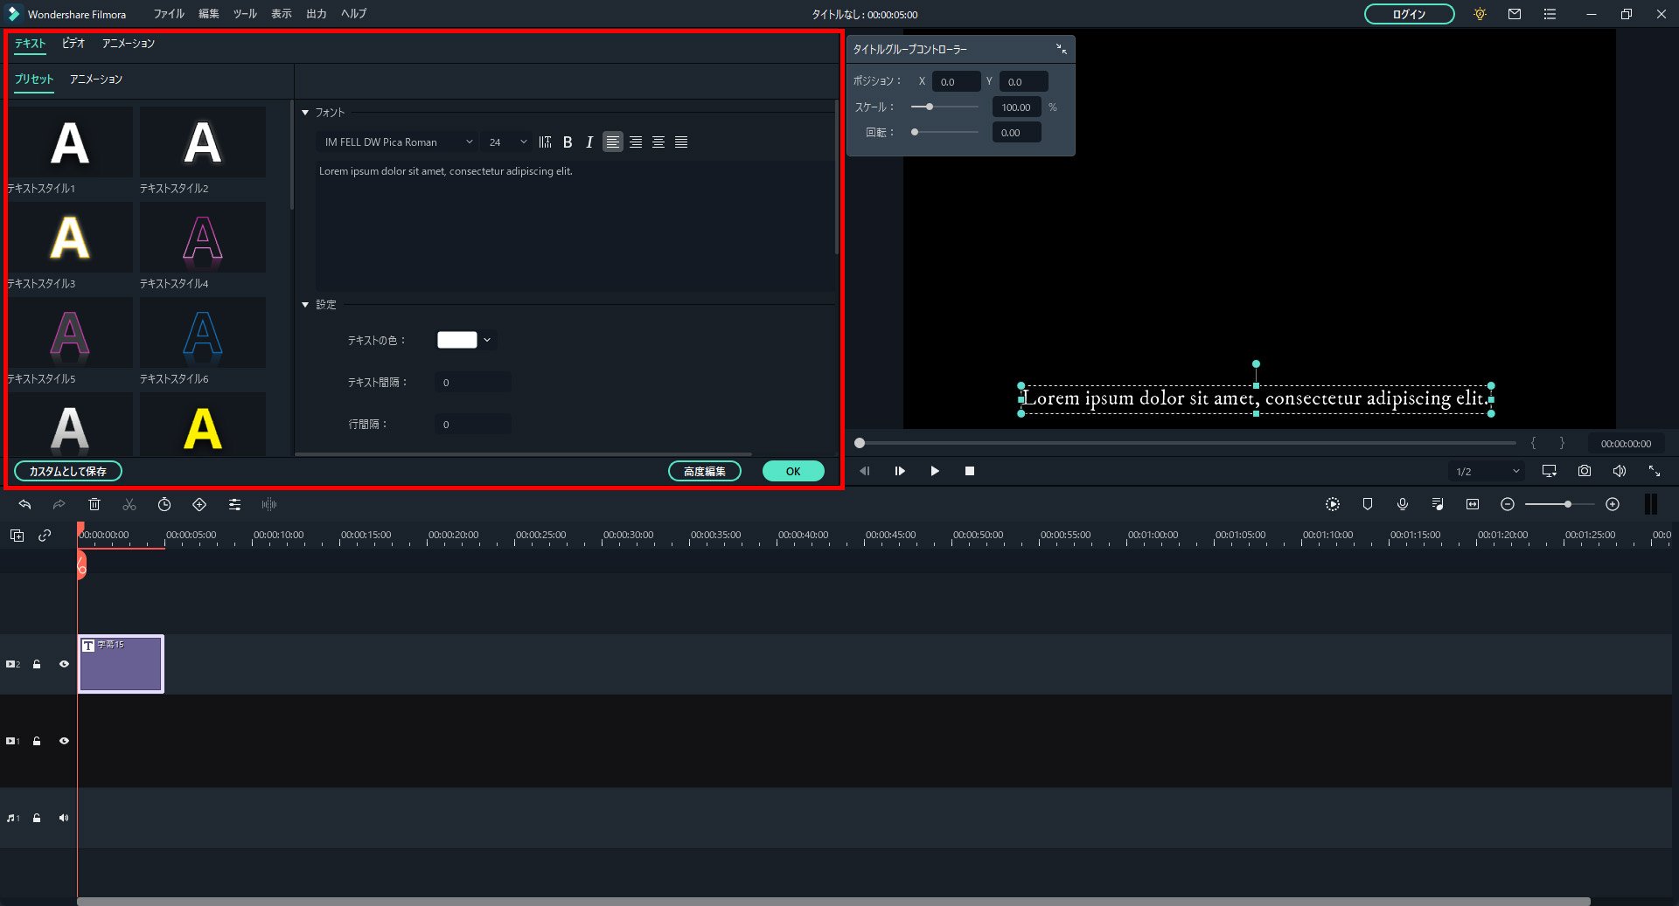
Task: Click the undo arrow in timeline toolbar
Action: click(x=24, y=504)
